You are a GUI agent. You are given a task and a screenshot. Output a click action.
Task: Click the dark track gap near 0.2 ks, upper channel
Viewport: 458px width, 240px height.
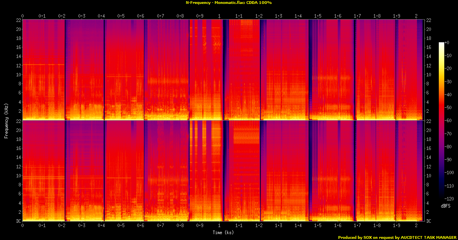click(65, 70)
